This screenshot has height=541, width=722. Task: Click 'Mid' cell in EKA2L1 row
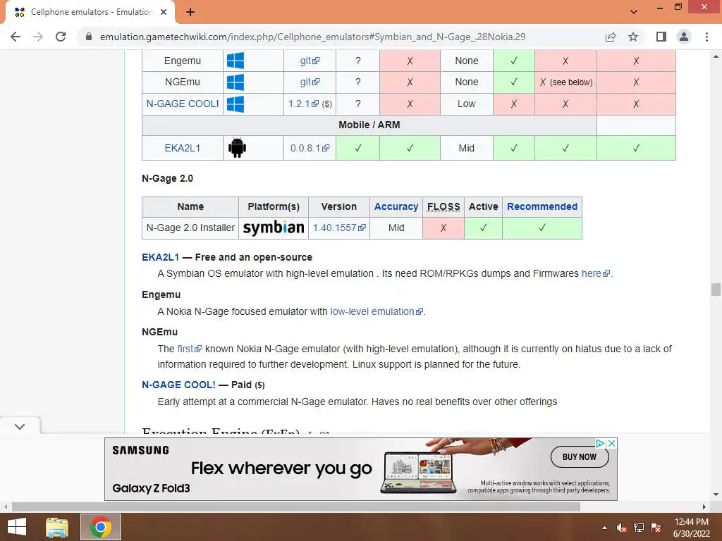467,148
